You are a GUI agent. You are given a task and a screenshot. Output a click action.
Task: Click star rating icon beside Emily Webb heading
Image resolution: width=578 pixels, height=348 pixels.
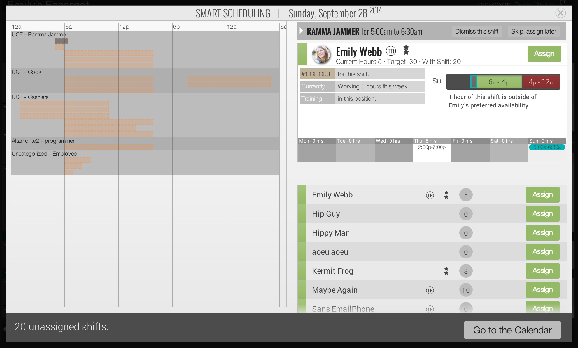(406, 50)
